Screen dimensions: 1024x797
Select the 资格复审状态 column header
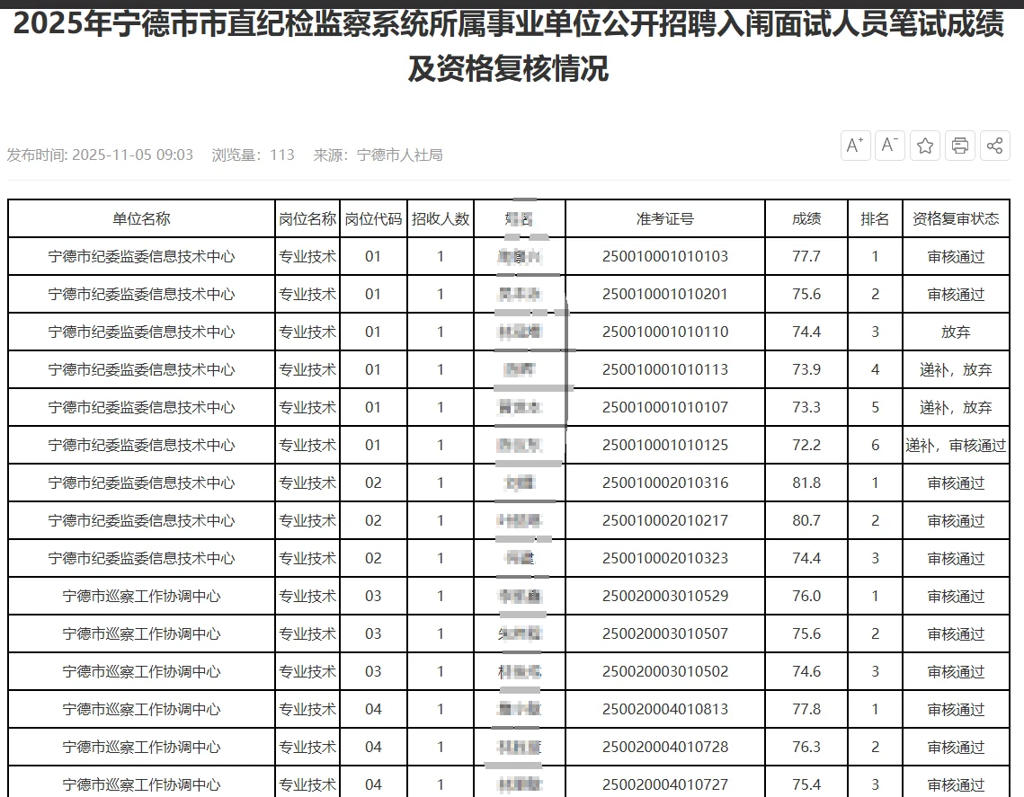click(957, 217)
